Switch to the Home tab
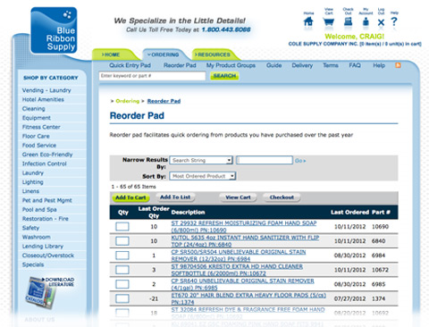The height and width of the screenshot is (327, 429). [111, 54]
